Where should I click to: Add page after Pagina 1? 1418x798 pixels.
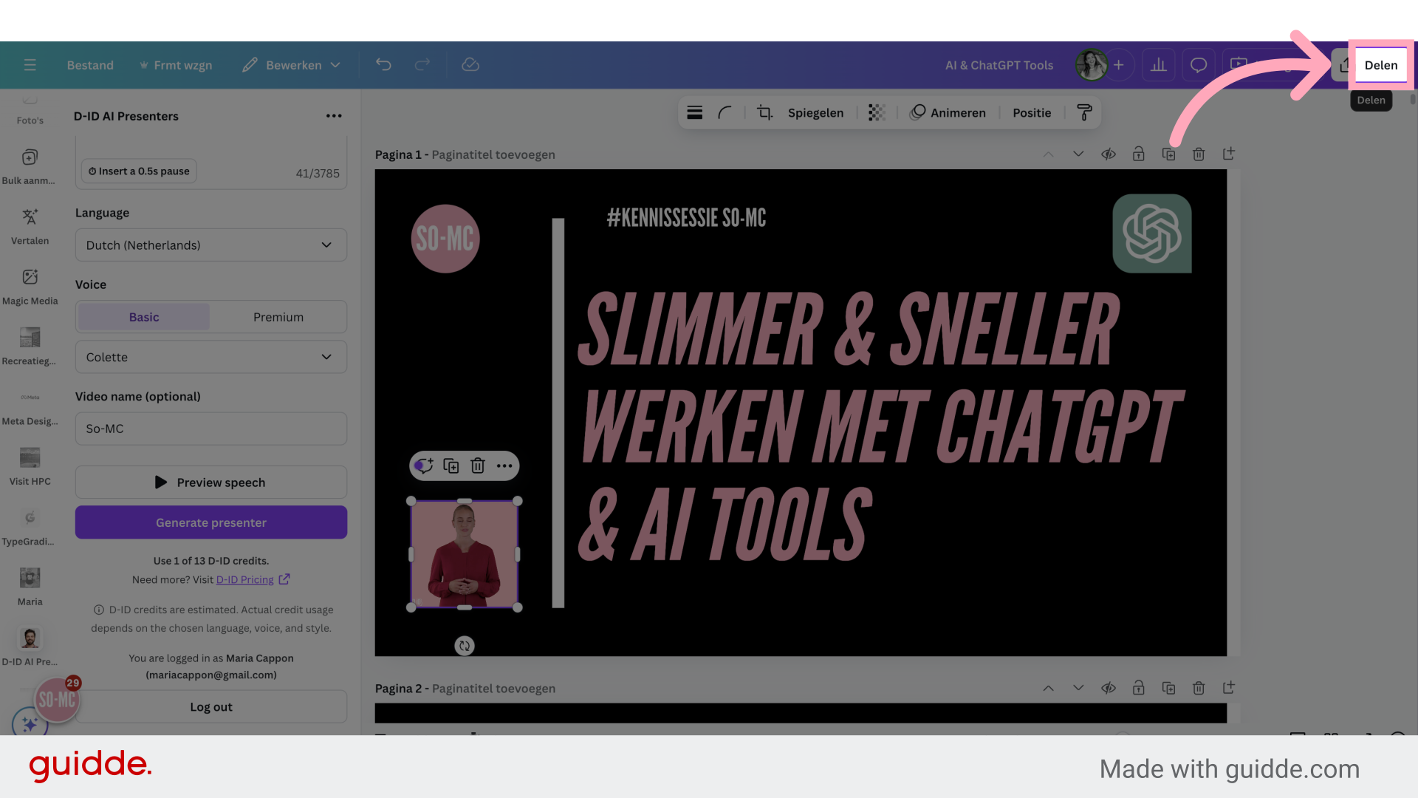(x=1229, y=154)
